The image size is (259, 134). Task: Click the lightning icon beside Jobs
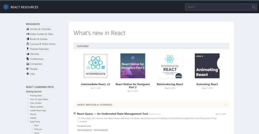point(28,74)
